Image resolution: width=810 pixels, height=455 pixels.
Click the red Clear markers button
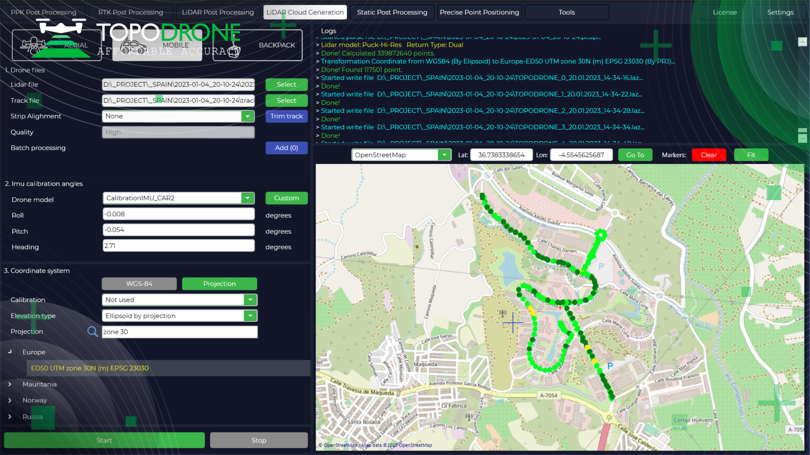(709, 155)
